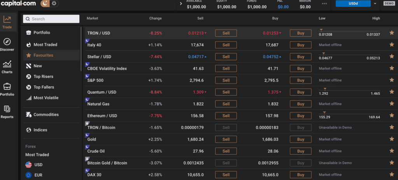Click the Quantum / USD low-high range bar
Image resolution: width=398 pixels, height=180 pixels.
(x=349, y=92)
